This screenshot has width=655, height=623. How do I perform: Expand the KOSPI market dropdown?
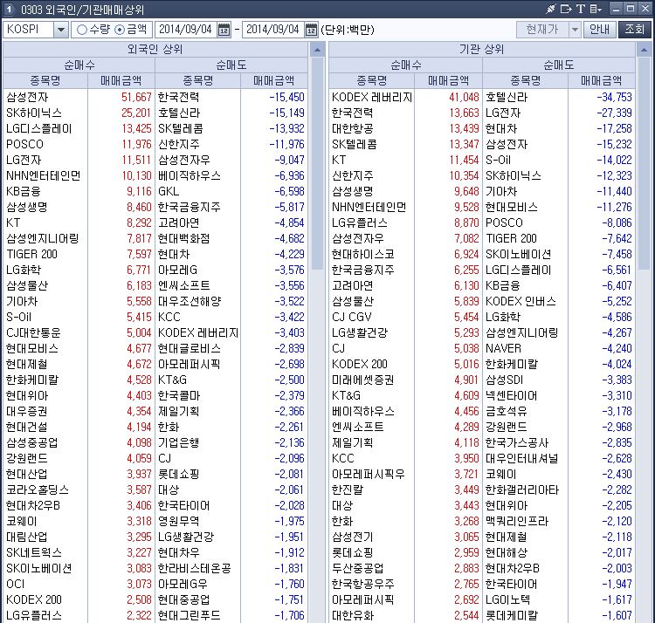click(x=61, y=30)
